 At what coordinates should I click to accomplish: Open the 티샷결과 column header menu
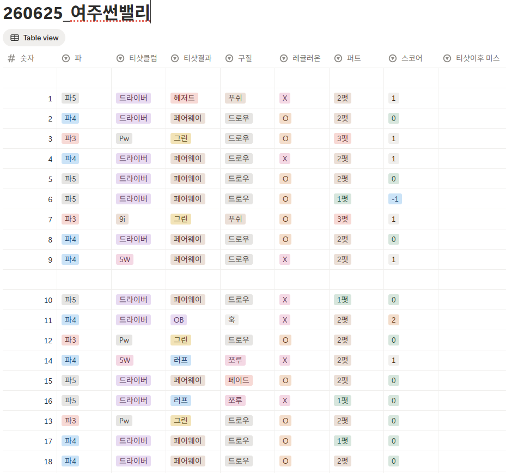[x=193, y=58]
